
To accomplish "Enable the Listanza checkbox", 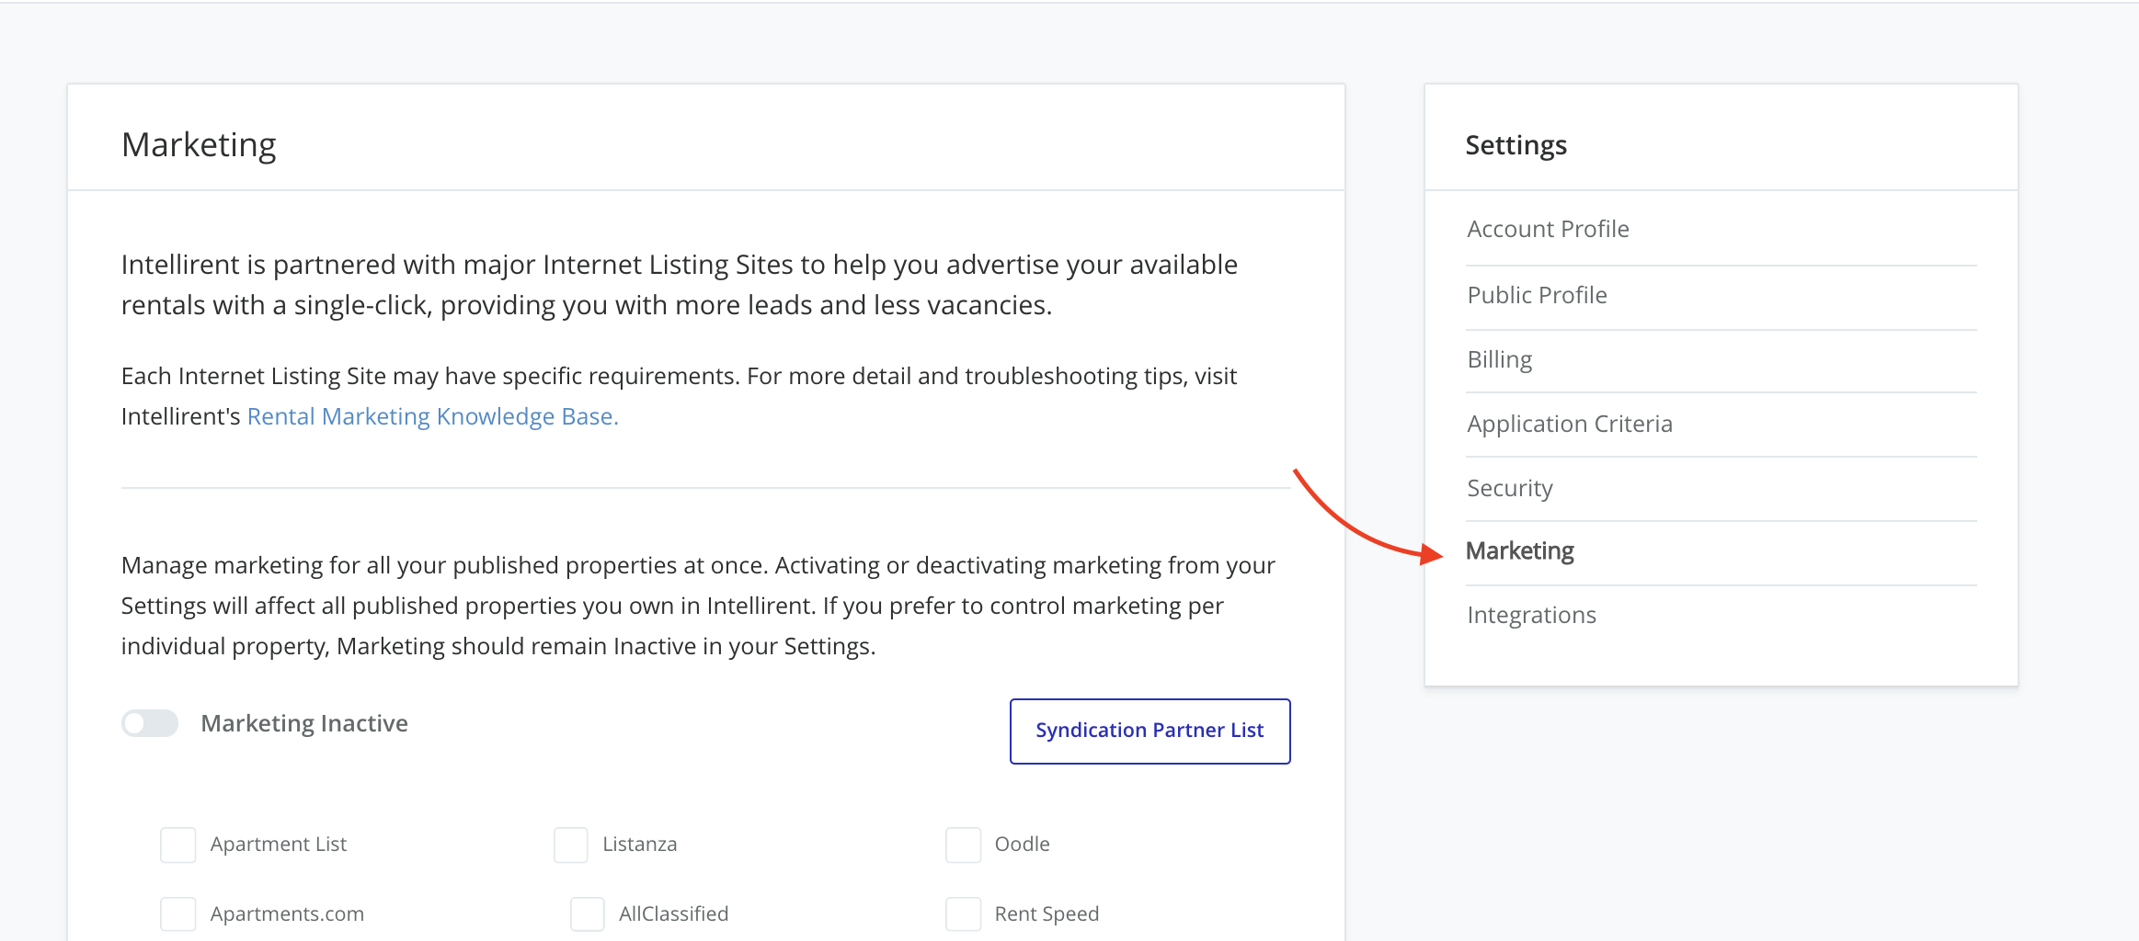I will [570, 845].
